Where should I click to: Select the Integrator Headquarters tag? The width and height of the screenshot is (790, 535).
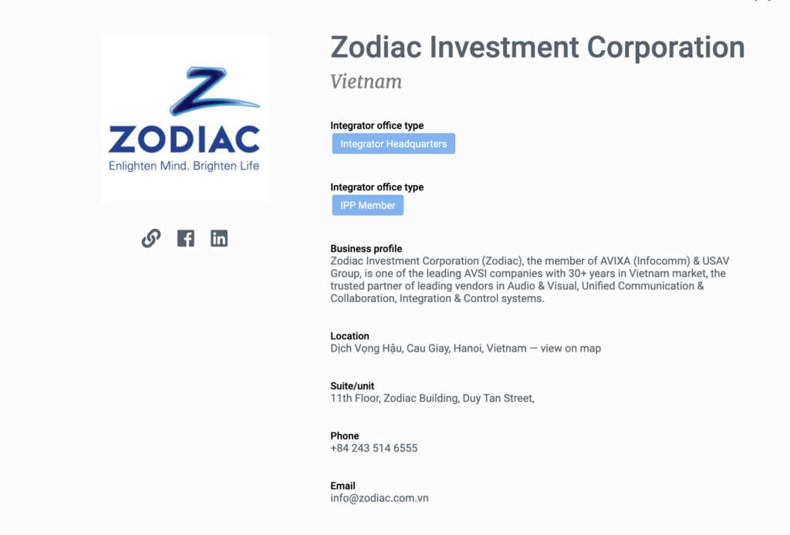pyautogui.click(x=393, y=144)
